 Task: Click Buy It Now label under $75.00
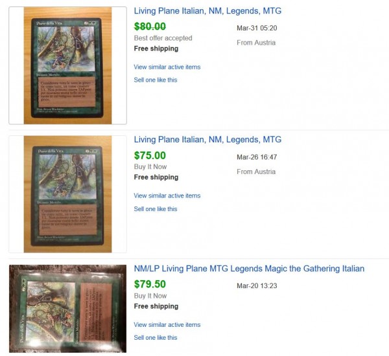pyautogui.click(x=150, y=167)
